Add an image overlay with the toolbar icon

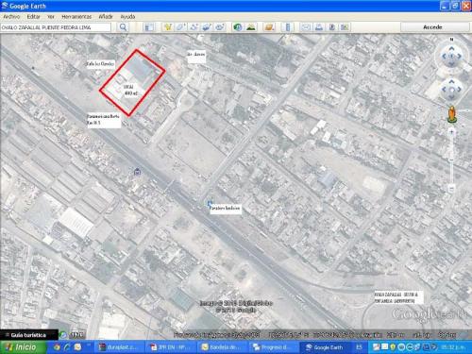pos(207,27)
